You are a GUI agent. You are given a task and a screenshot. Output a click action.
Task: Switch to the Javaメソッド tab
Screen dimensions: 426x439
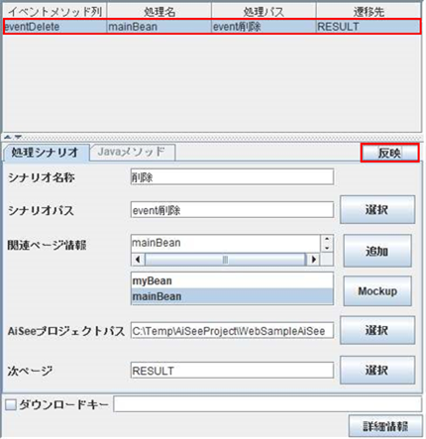[132, 152]
